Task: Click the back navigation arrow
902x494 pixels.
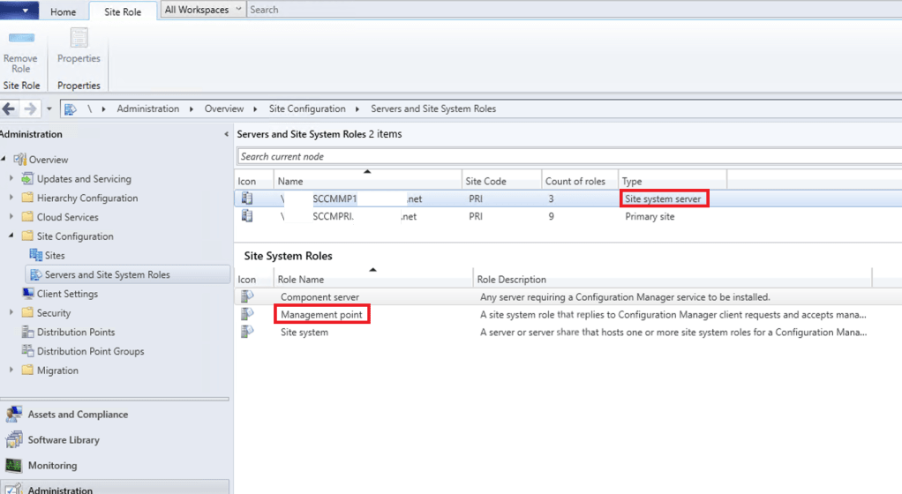Action: (x=10, y=109)
